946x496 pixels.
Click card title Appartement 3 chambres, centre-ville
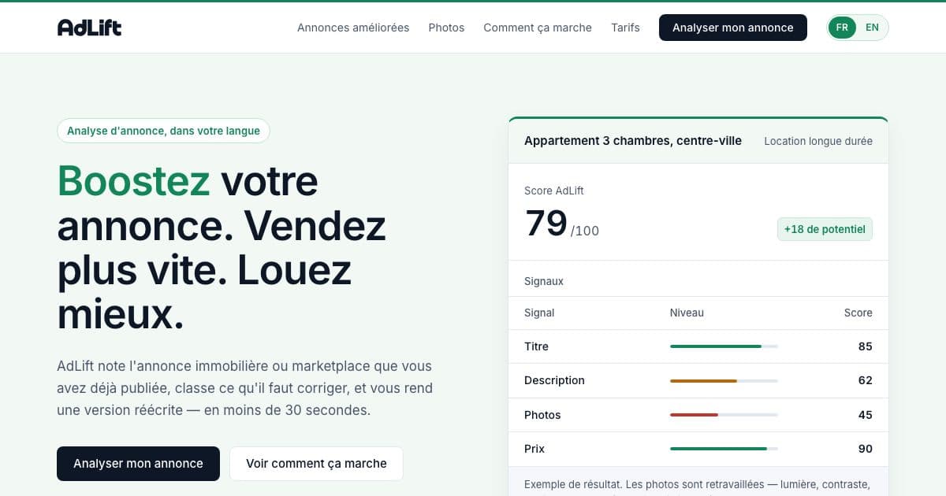pyautogui.click(x=633, y=141)
